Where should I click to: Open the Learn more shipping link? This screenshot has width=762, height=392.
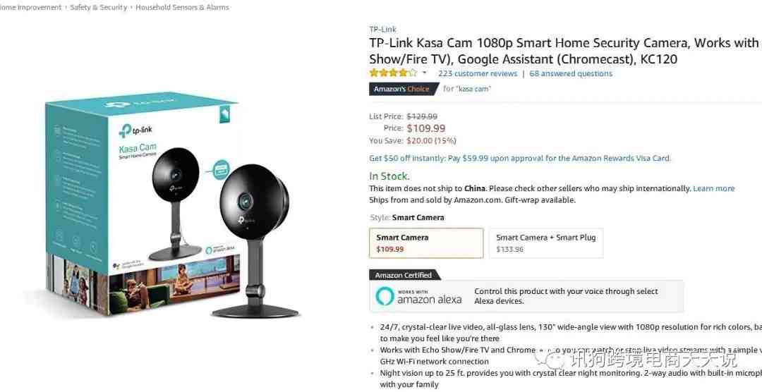713,188
